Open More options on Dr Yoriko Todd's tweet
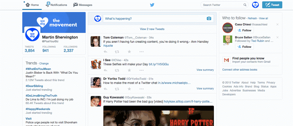 click(x=141, y=89)
